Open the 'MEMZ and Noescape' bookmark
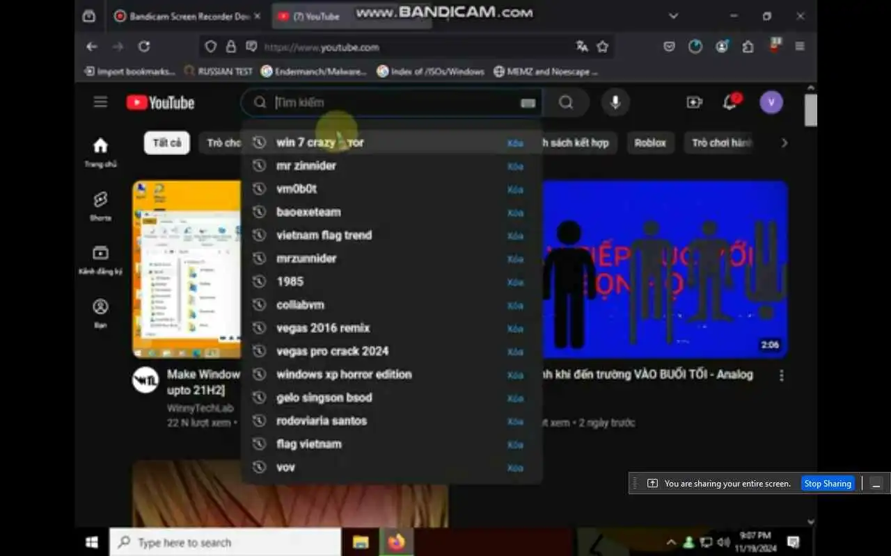The height and width of the screenshot is (556, 891). tap(546, 71)
